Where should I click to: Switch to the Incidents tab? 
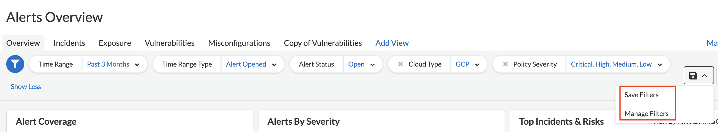click(69, 43)
